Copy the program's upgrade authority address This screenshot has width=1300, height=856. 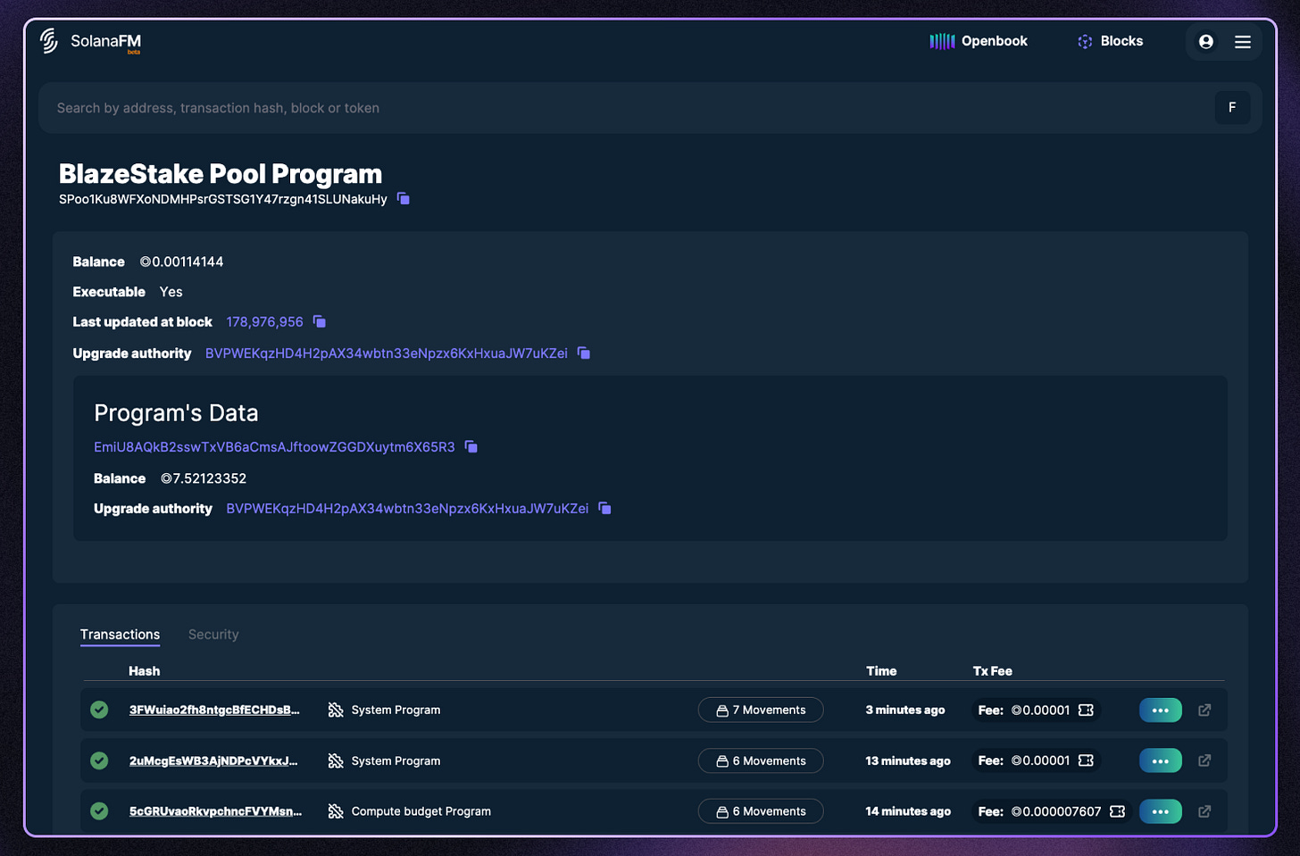[x=584, y=353]
